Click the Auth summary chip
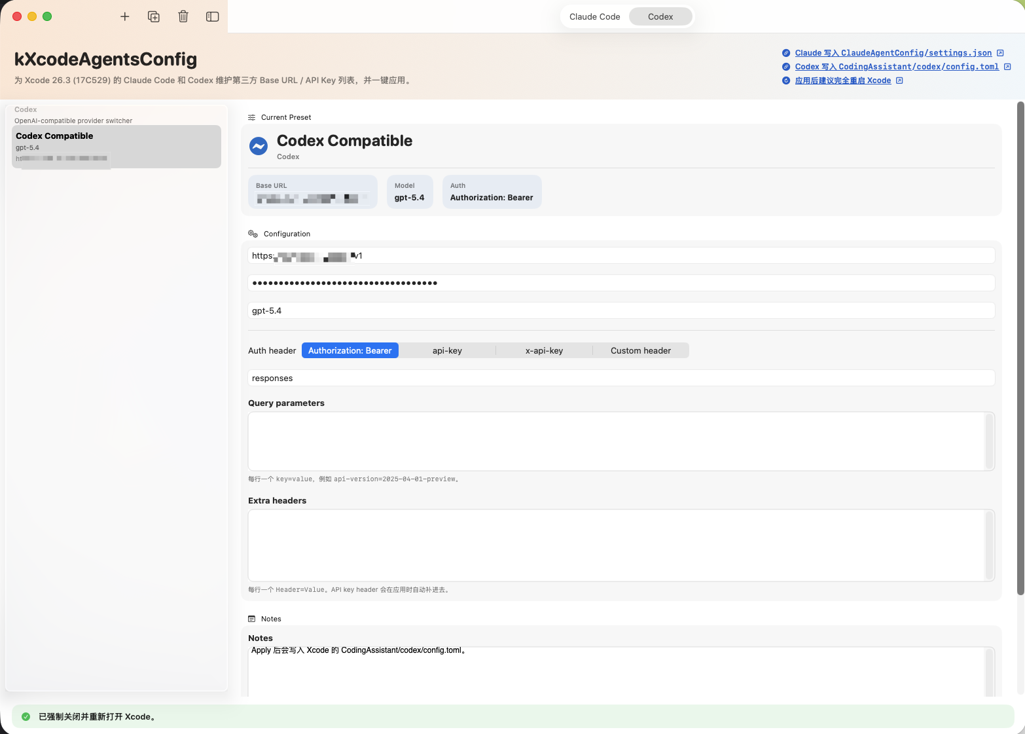The height and width of the screenshot is (734, 1025). coord(492,192)
